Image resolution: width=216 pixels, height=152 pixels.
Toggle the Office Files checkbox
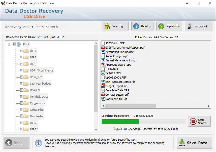[x=21, y=110]
